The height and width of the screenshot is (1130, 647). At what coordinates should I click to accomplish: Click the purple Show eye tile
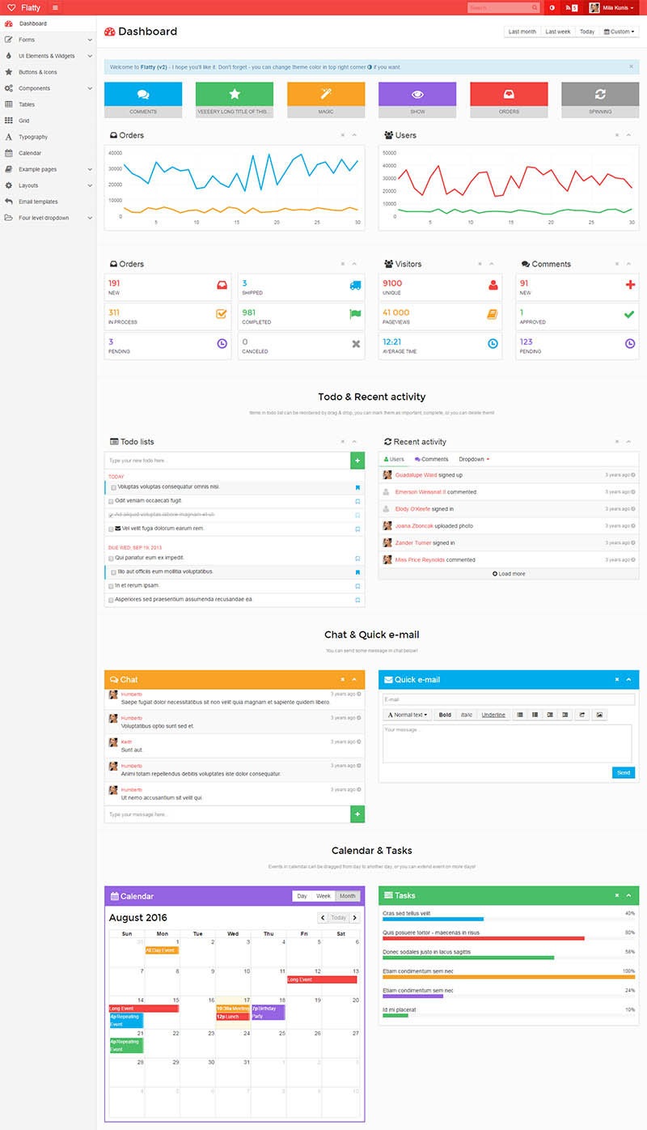(x=417, y=94)
